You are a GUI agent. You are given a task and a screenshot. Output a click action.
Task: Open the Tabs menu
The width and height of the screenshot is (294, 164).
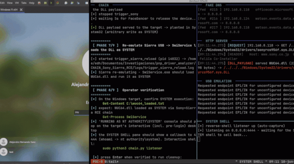click(24, 3)
